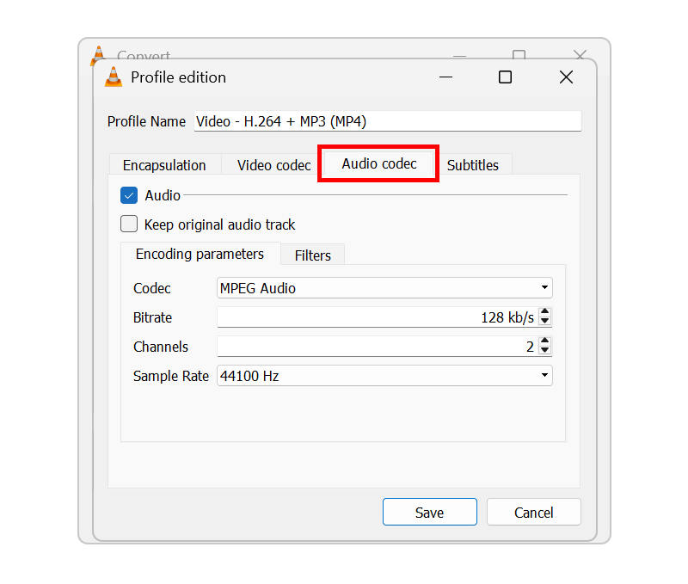Increase bitrate with the up arrow
Screen dimensions: 688x584
pos(545,312)
